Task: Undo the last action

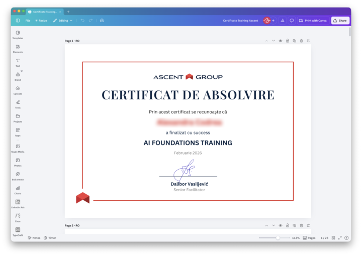Action: point(82,21)
